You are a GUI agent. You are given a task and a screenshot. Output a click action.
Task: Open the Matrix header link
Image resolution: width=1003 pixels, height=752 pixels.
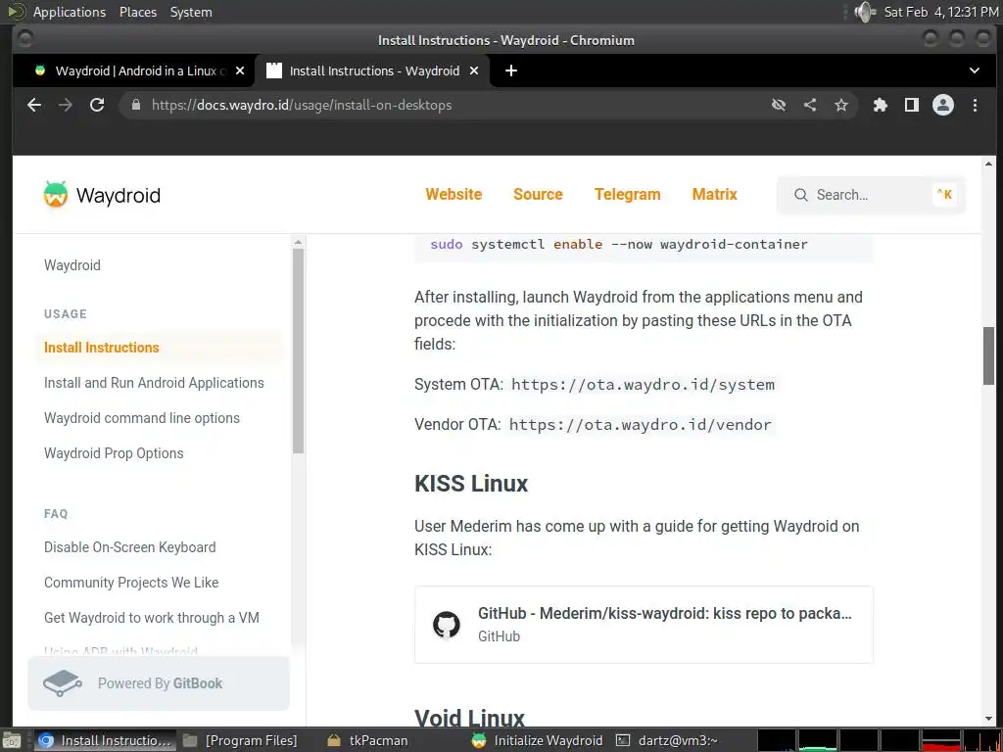714,195
